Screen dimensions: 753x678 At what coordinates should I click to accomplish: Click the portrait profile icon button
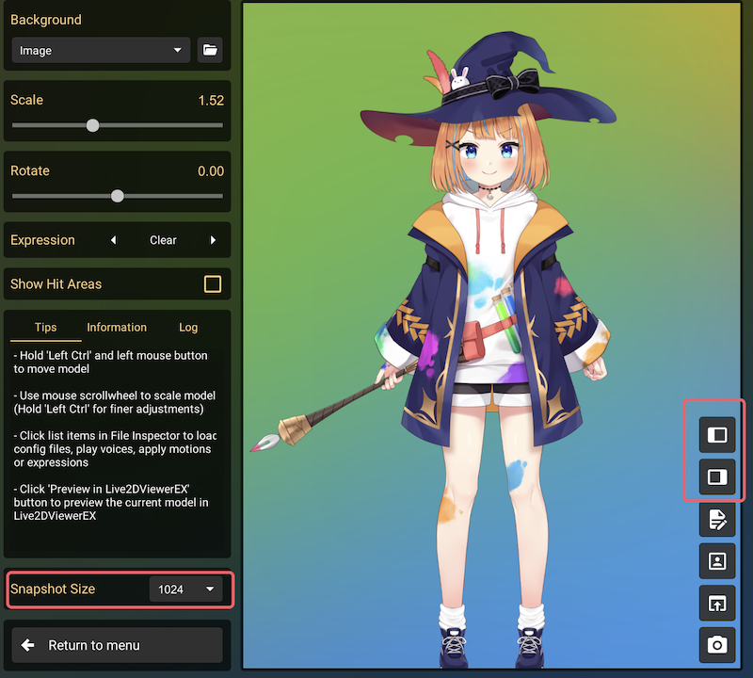pos(717,561)
